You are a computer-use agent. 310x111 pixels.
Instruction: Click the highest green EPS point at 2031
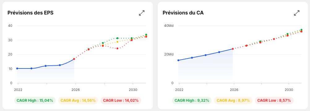point(146,35)
